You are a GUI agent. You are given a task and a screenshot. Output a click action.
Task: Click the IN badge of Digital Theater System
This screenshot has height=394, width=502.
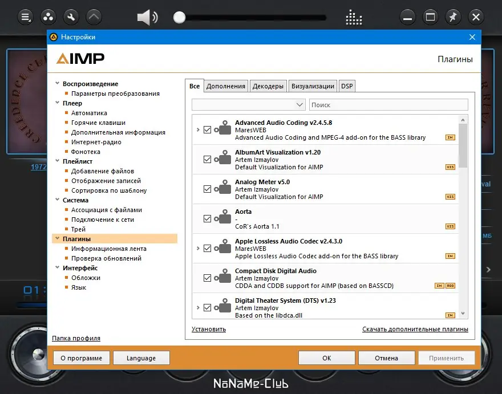[x=450, y=315]
